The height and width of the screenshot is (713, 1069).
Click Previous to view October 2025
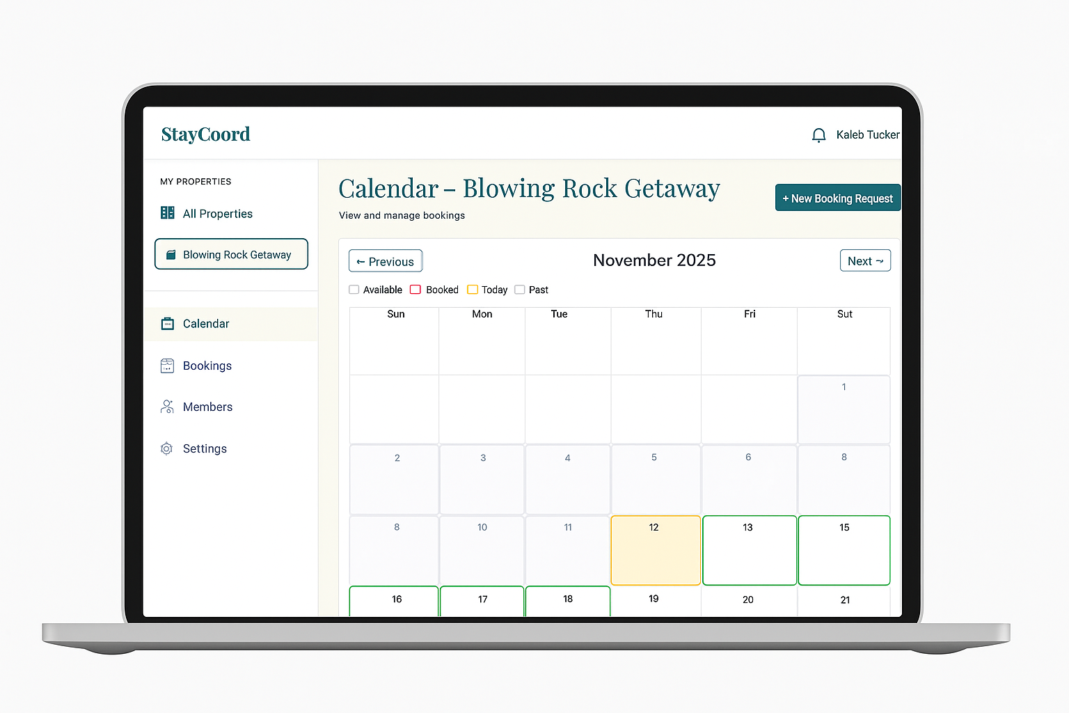[x=385, y=261]
